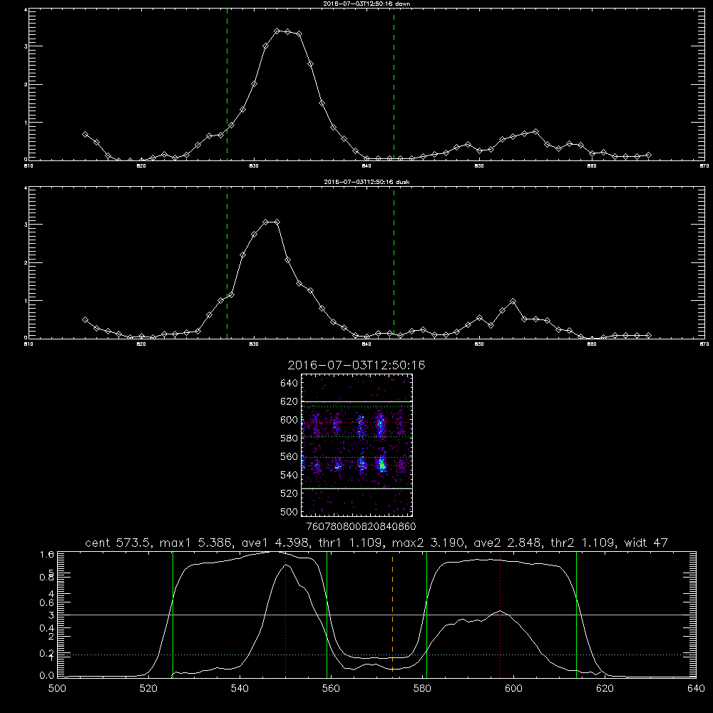This screenshot has height=713, width=713.
Task: Click the red dotted peak line near 550
Action: click(x=286, y=614)
